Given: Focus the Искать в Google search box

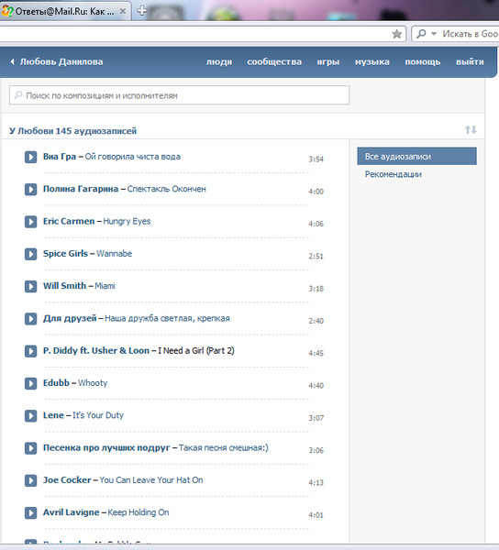Looking at the screenshot, I should click(471, 34).
